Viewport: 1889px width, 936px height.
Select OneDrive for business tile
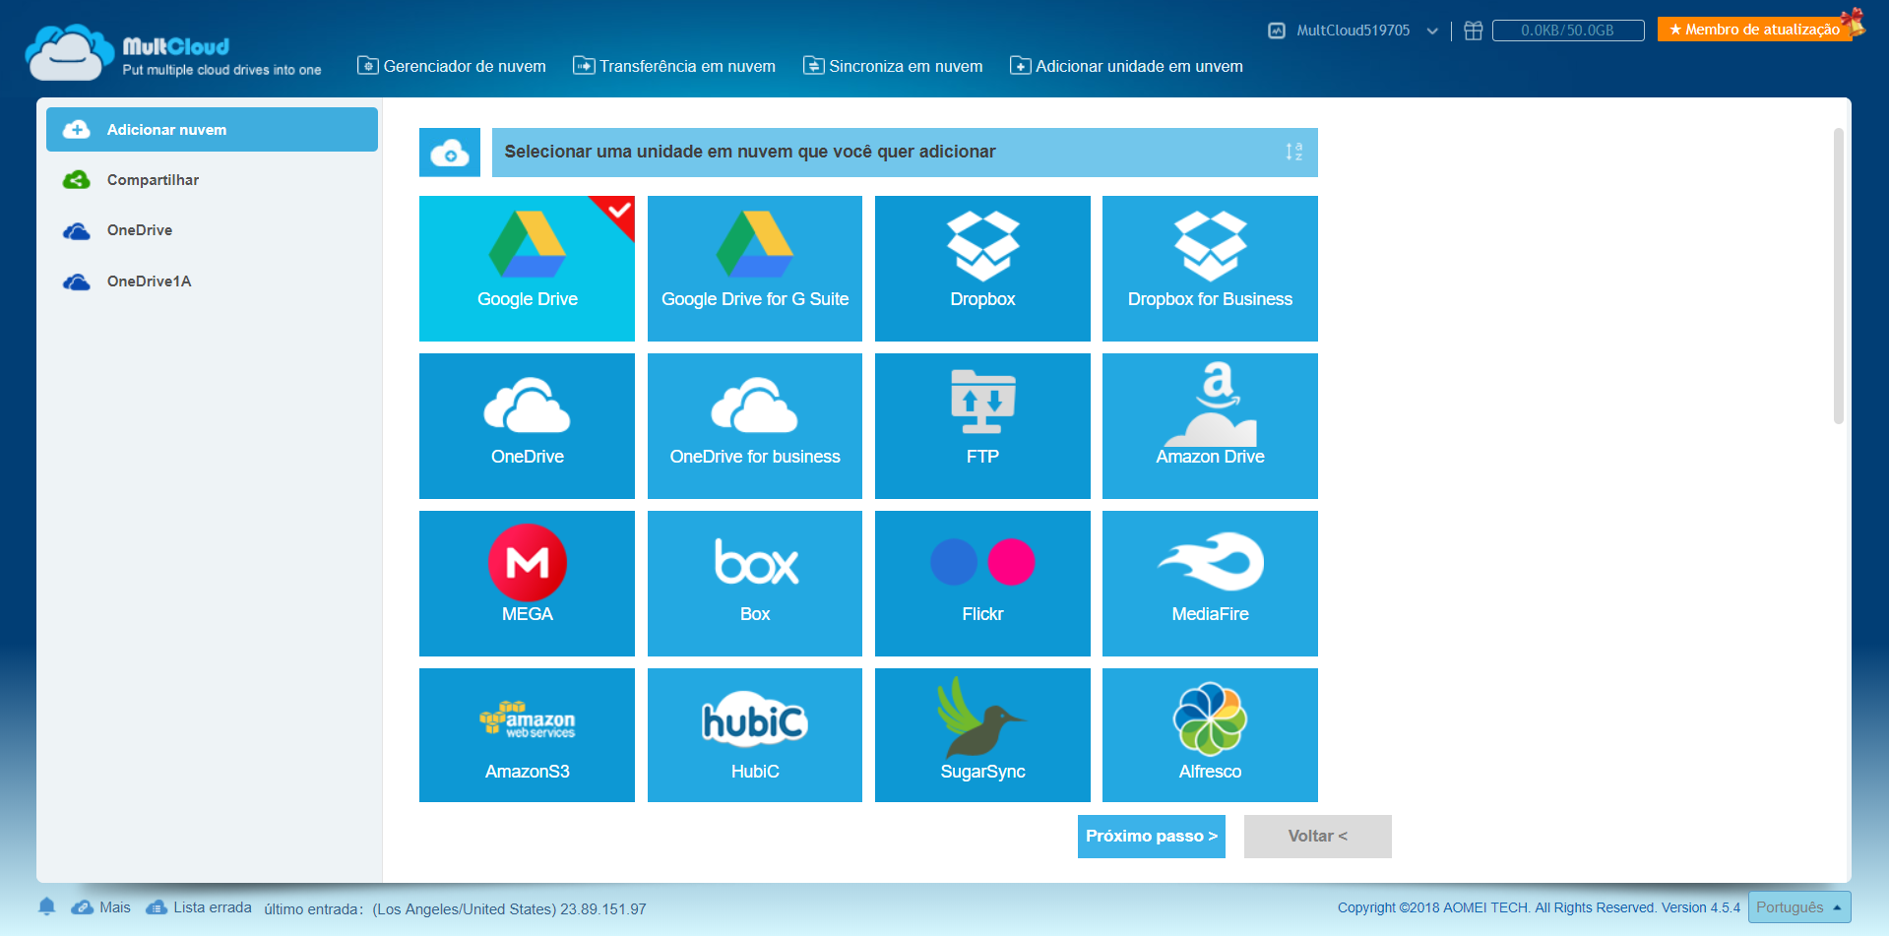(x=755, y=426)
